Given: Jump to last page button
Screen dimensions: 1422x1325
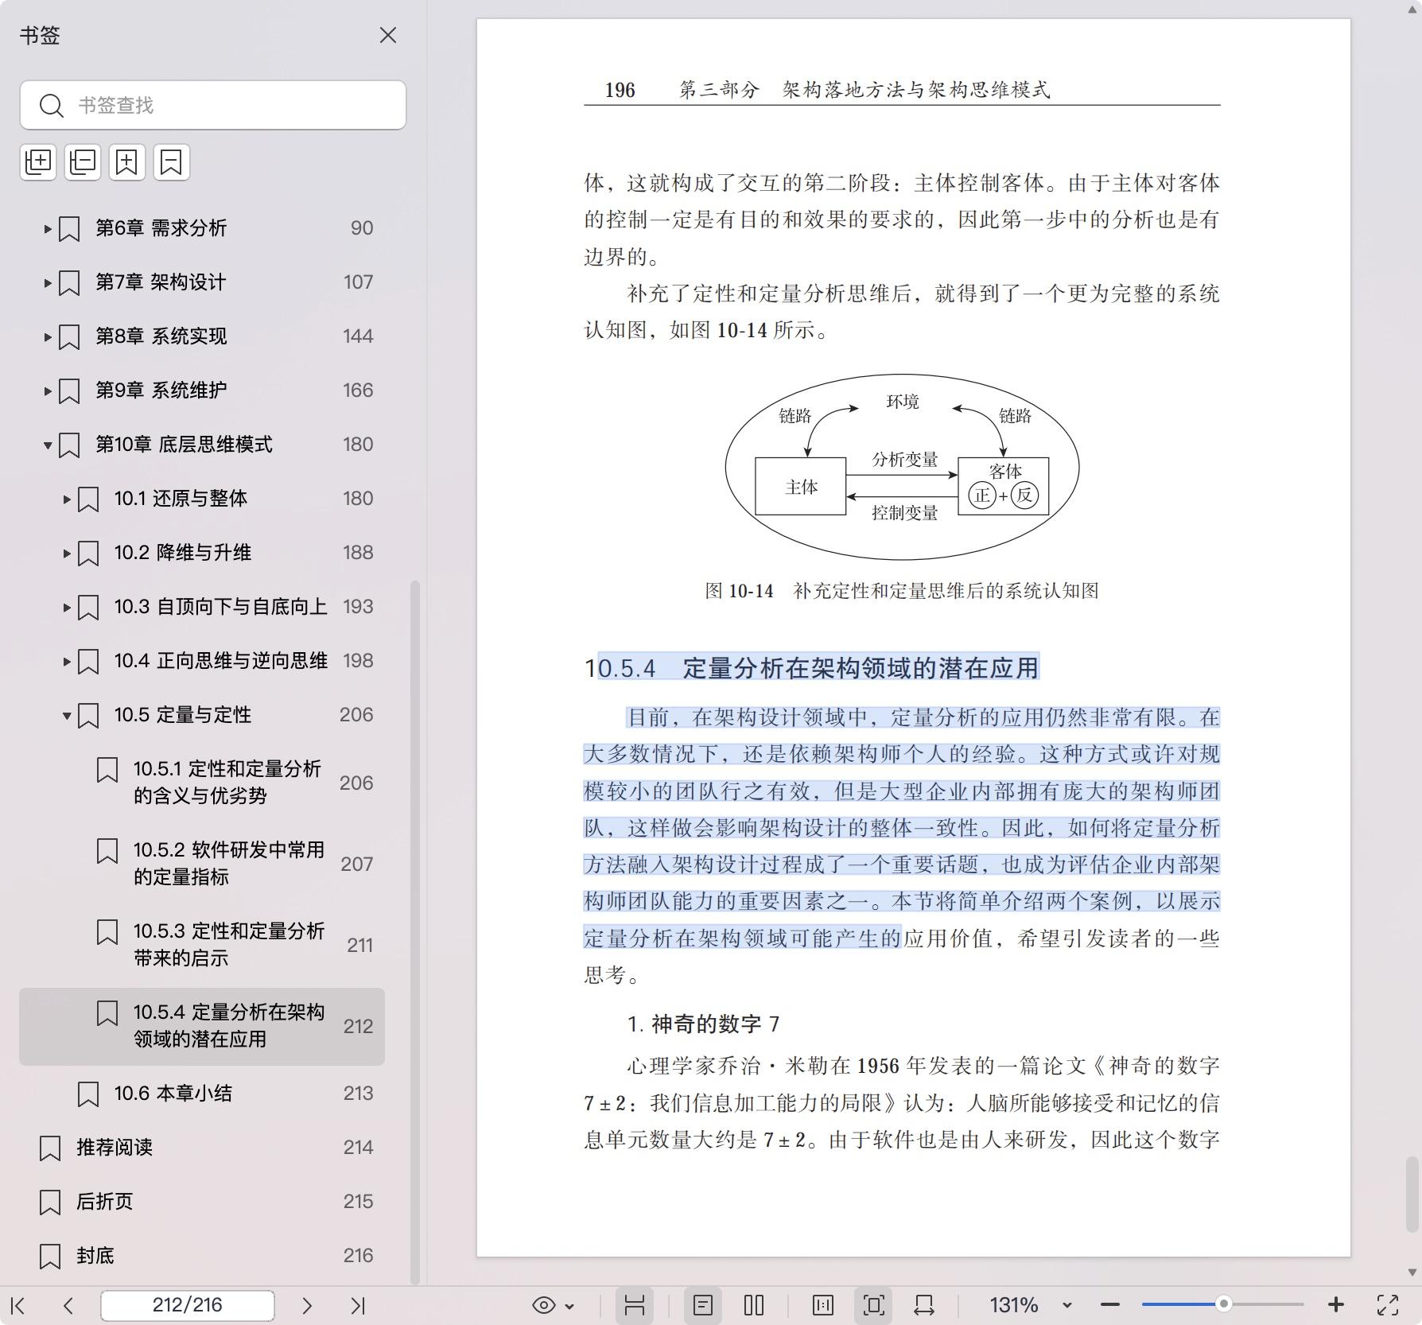Looking at the screenshot, I should [x=358, y=1305].
